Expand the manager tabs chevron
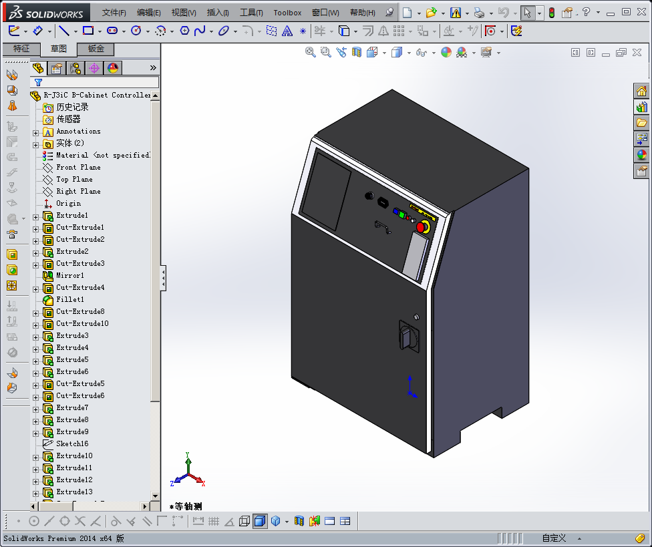This screenshot has height=547, width=652. click(153, 67)
